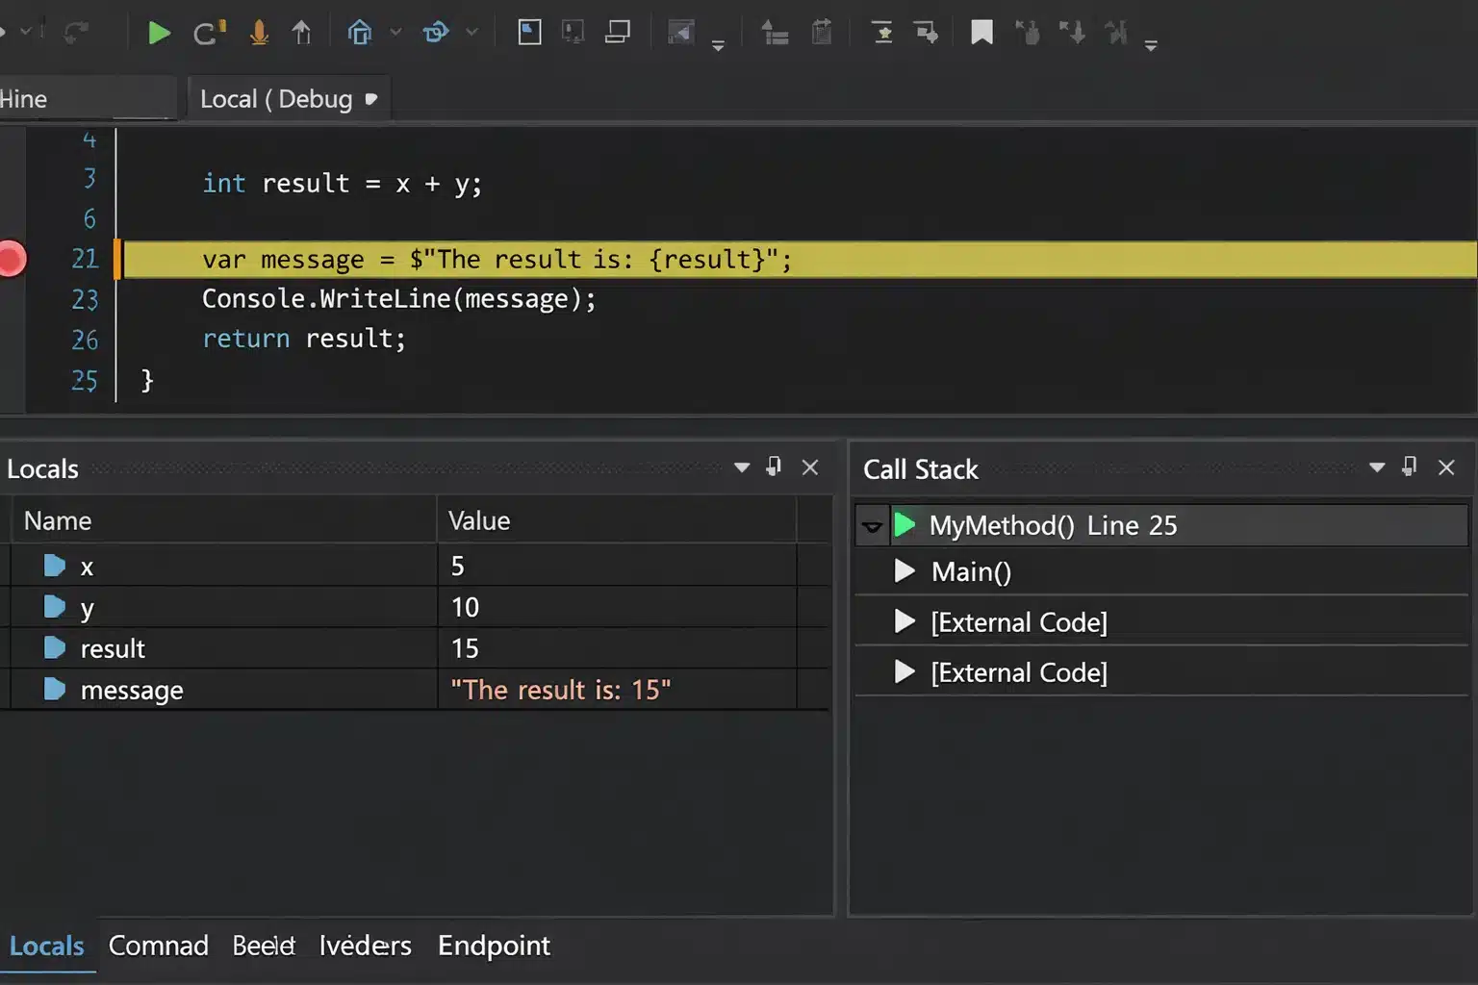Toggle the red breakpoint on line 21

[12, 259]
